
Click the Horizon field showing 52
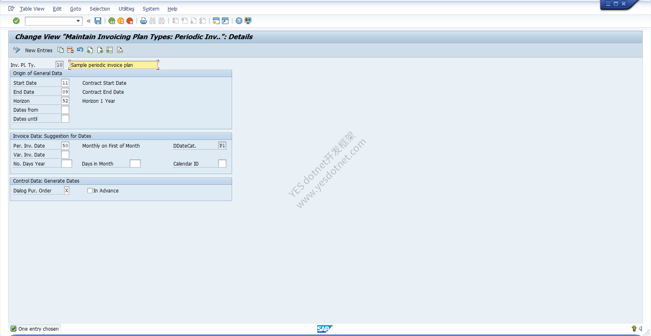click(x=65, y=101)
